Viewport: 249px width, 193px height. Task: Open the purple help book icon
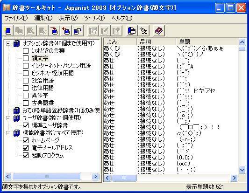159,31
